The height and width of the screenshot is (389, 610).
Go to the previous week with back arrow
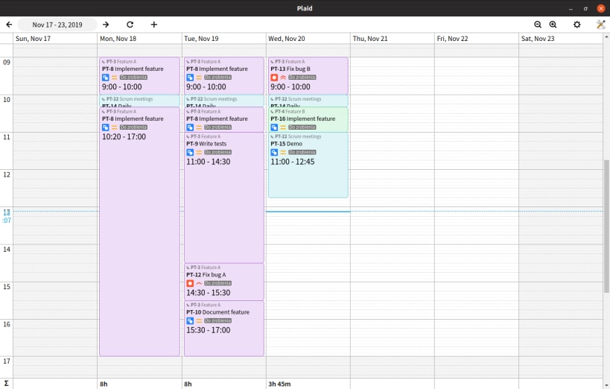[x=9, y=25]
